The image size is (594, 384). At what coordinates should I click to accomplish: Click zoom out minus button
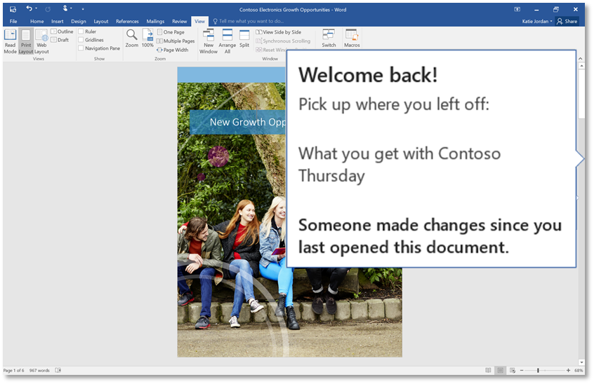(522, 371)
